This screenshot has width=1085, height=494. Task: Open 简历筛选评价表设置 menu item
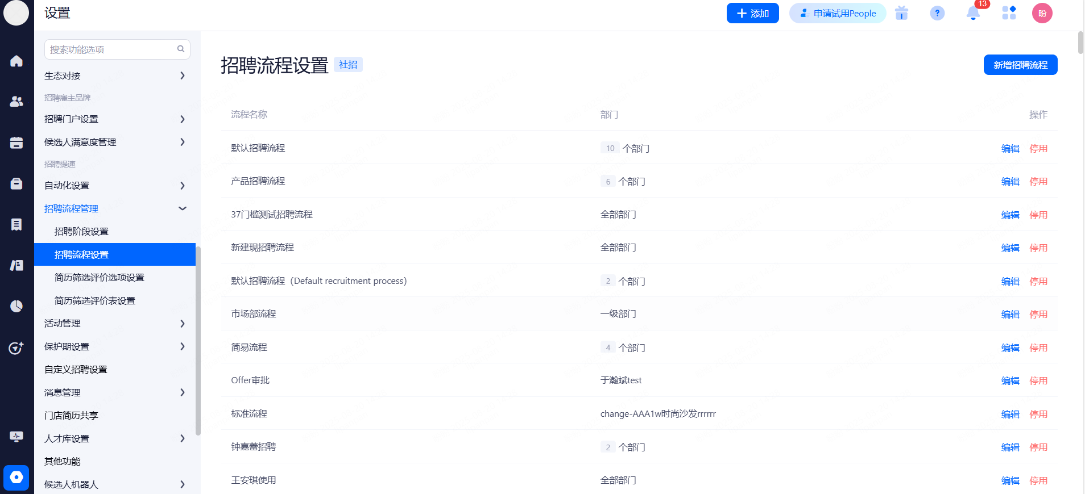(x=95, y=301)
